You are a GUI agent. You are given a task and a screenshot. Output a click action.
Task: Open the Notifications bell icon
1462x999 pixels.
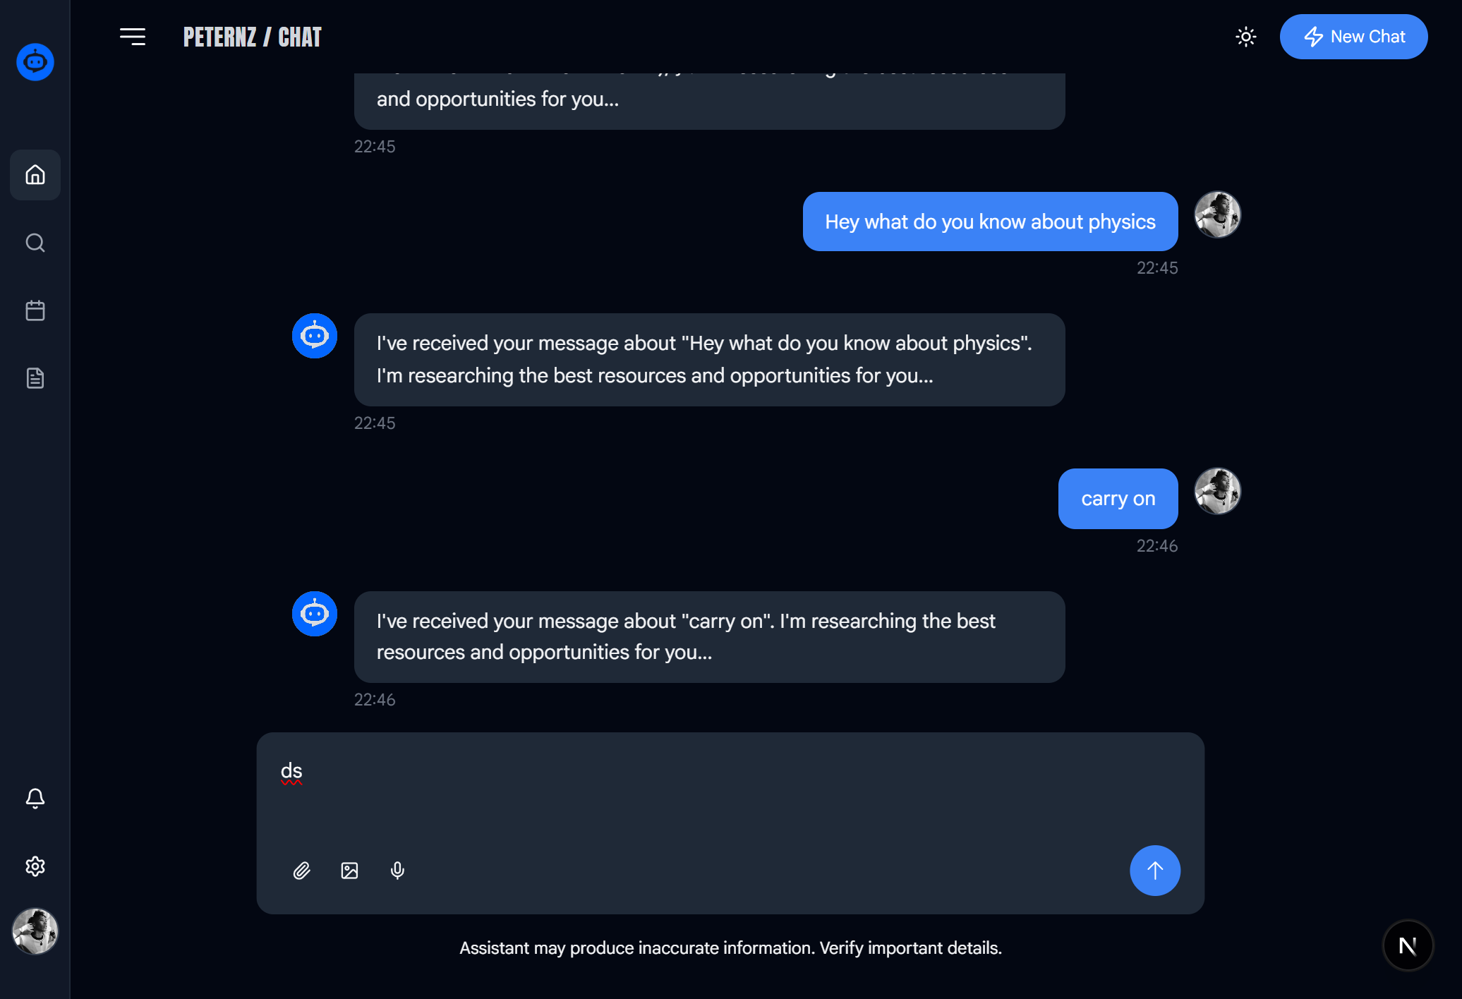(35, 798)
